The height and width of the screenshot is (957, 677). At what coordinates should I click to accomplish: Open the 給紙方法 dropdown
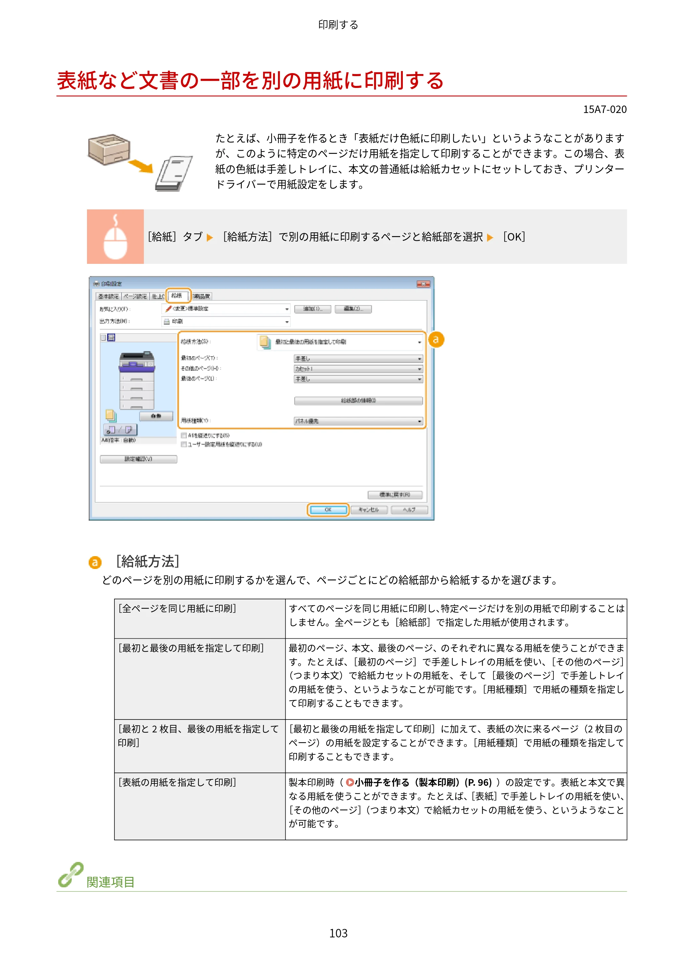[x=340, y=342]
